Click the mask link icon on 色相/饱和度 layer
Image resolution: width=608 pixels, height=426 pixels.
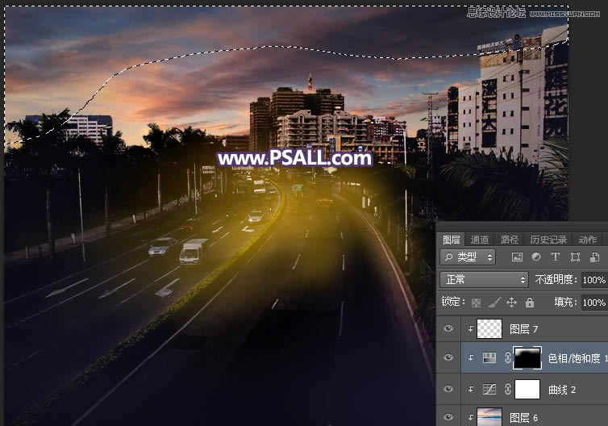coord(506,358)
